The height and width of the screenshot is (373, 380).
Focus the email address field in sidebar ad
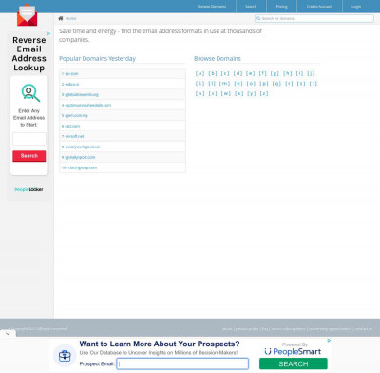coord(29,139)
